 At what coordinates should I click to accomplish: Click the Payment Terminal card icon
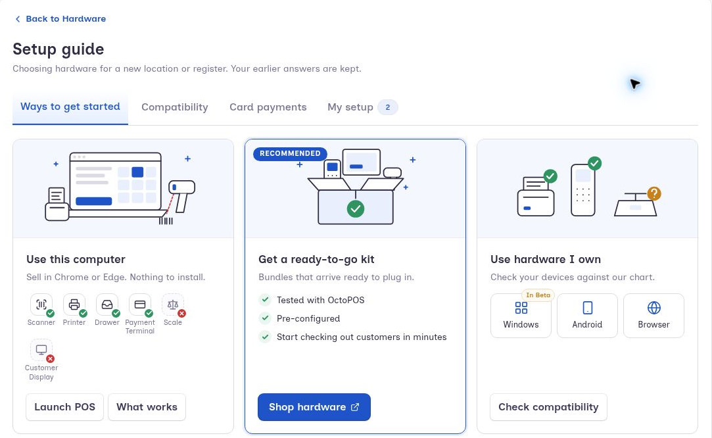tap(140, 304)
